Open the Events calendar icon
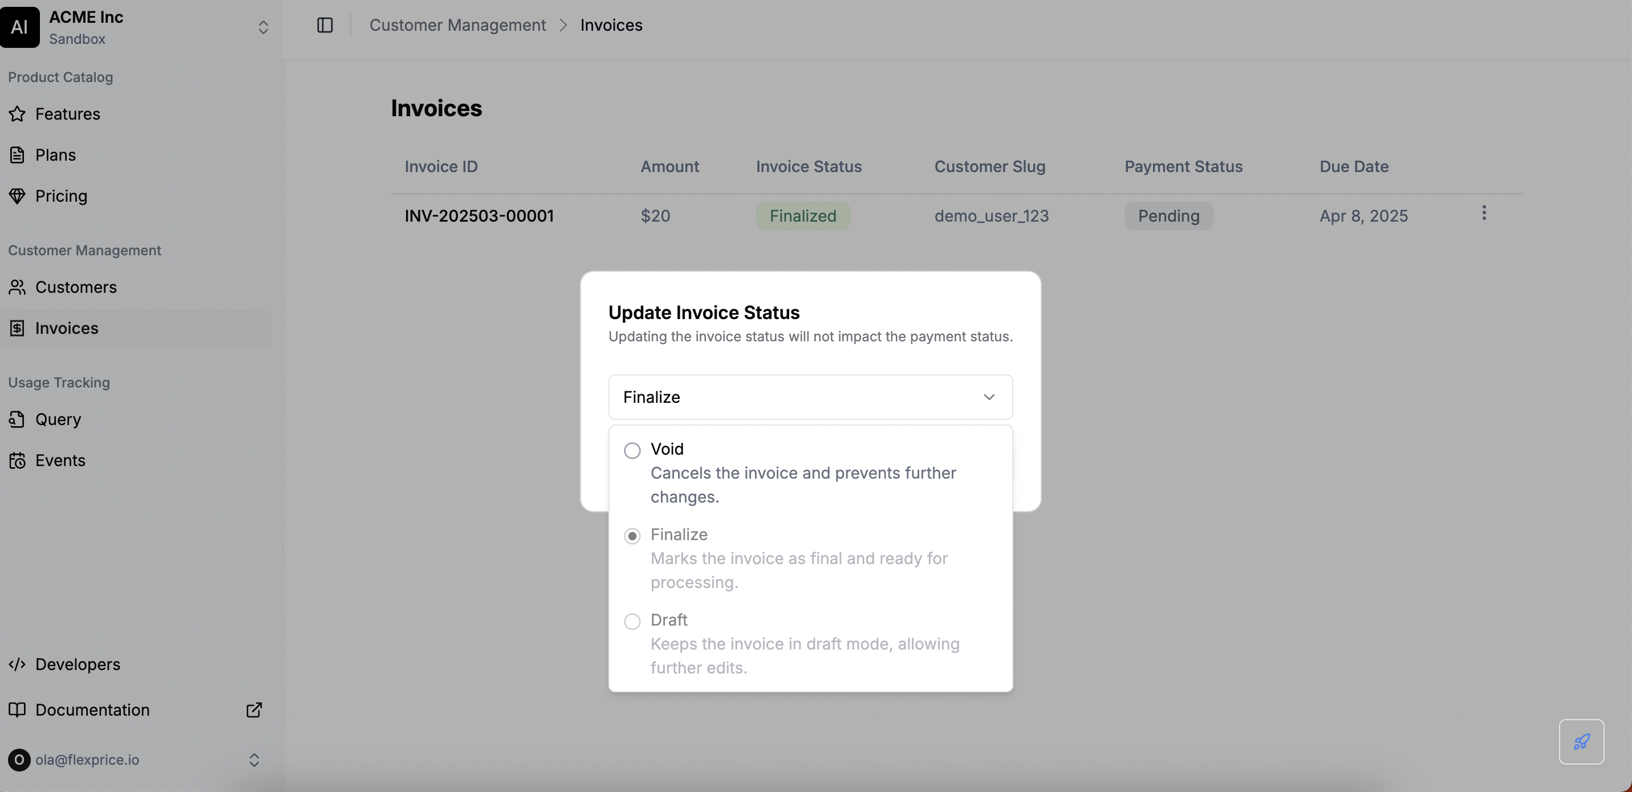 pyautogui.click(x=17, y=460)
